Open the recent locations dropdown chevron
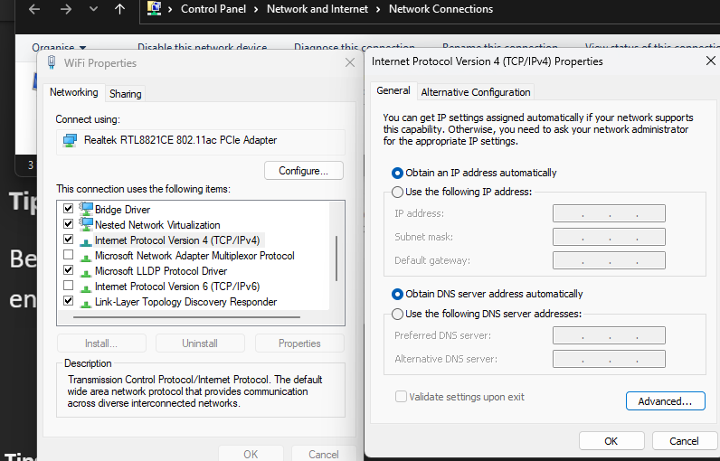720x461 pixels. [x=93, y=9]
